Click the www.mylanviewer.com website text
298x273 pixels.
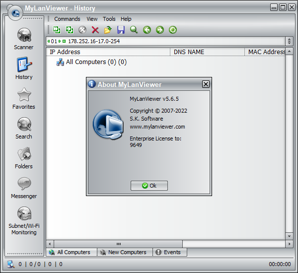click(x=157, y=127)
